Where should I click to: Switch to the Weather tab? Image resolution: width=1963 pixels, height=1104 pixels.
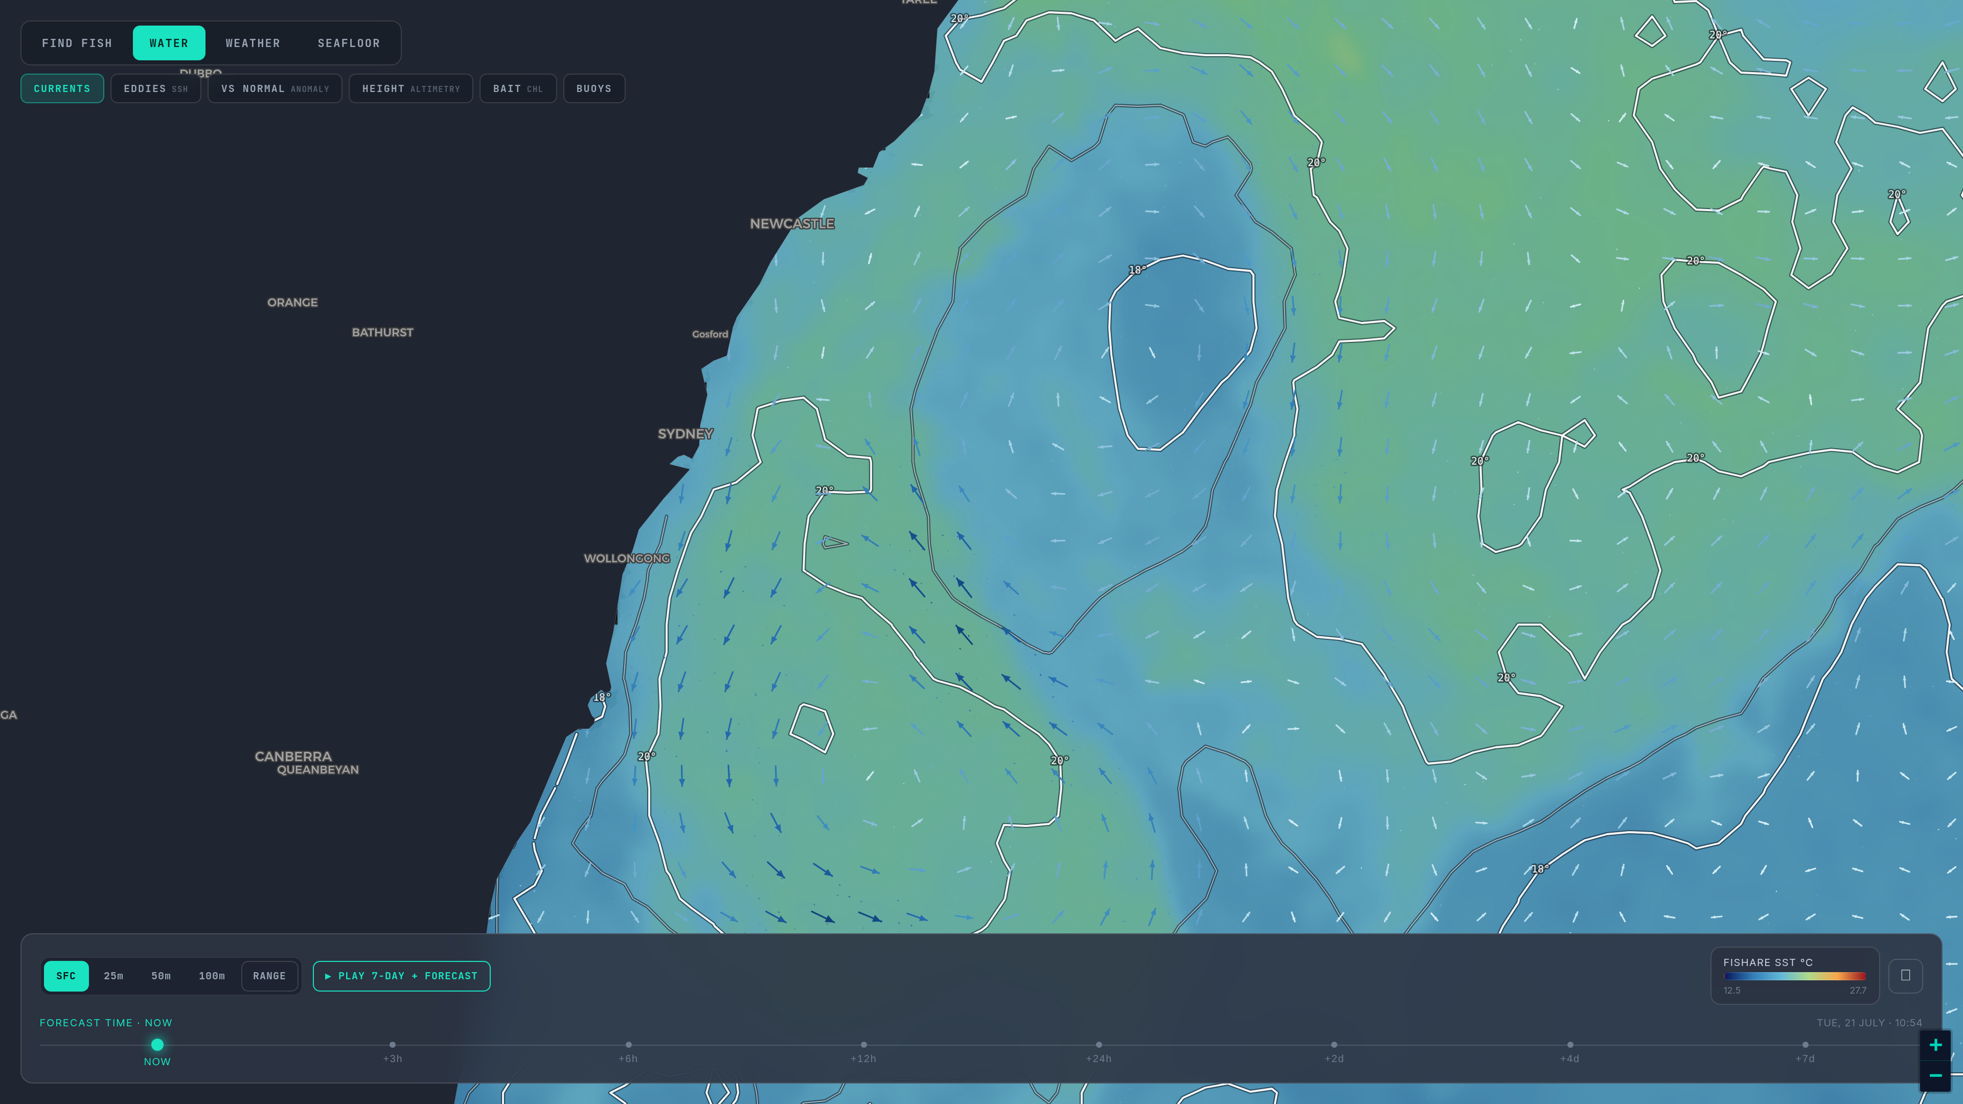coord(253,43)
